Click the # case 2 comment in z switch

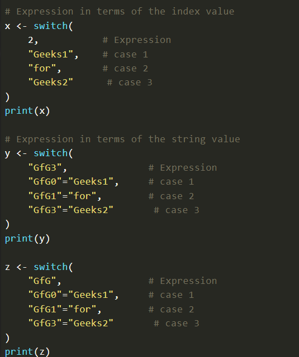pos(171,310)
